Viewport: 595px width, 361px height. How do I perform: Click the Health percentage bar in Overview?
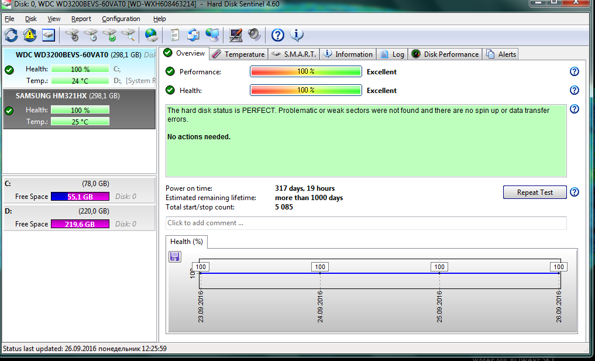pos(305,90)
